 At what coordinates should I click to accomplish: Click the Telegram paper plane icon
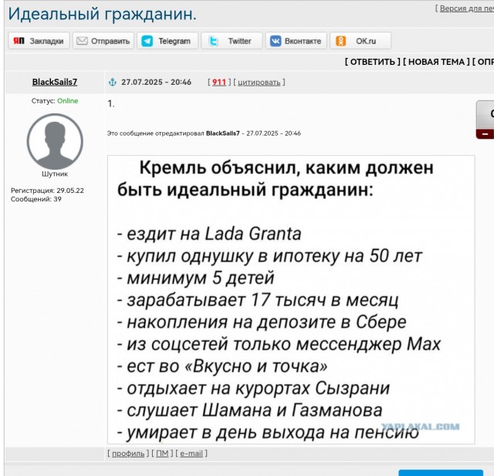[147, 41]
